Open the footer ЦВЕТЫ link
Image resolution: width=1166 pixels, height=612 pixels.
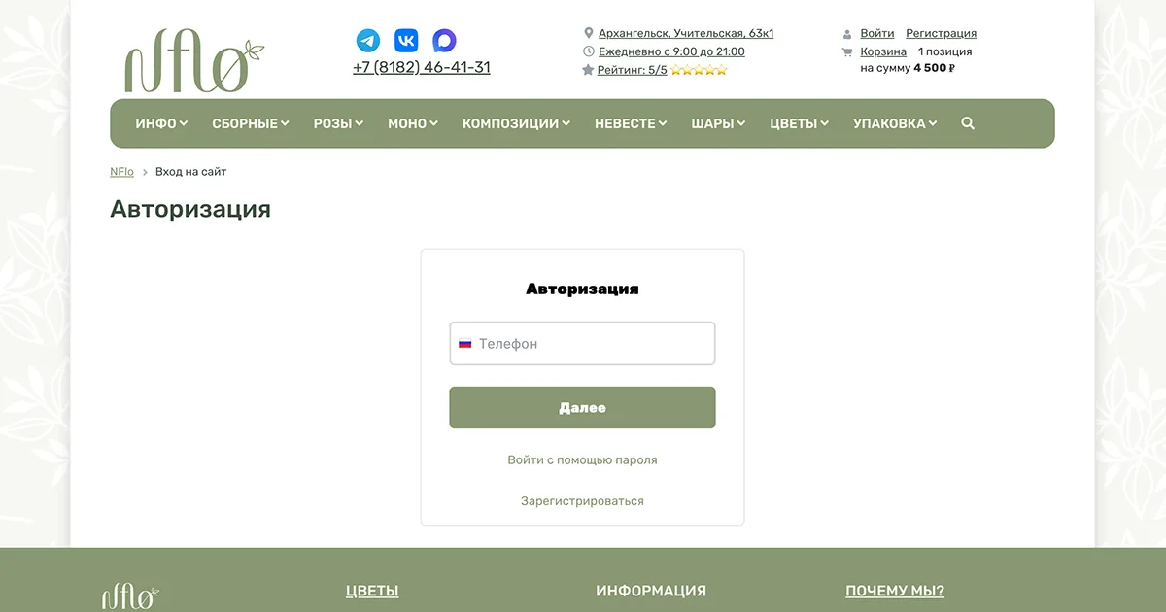tap(372, 591)
